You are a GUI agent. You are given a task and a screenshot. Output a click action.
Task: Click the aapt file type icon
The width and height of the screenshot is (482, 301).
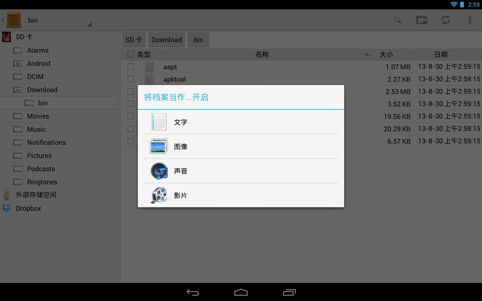tap(149, 67)
